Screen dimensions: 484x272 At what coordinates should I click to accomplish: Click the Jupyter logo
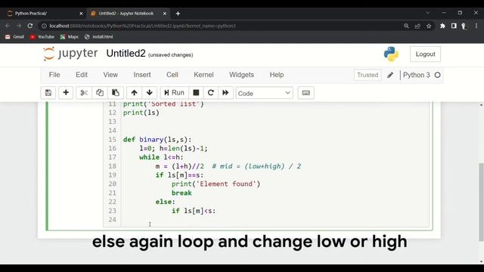click(x=70, y=54)
